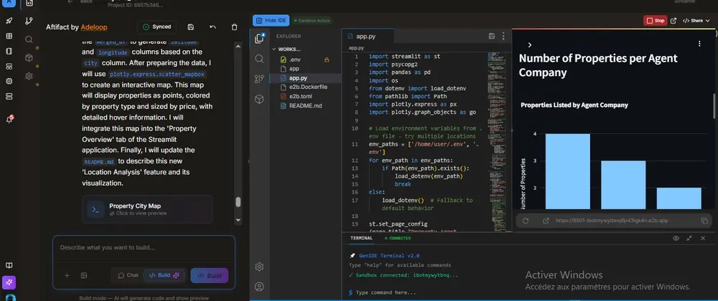Open the app folder entry in Explorer

tap(305, 69)
